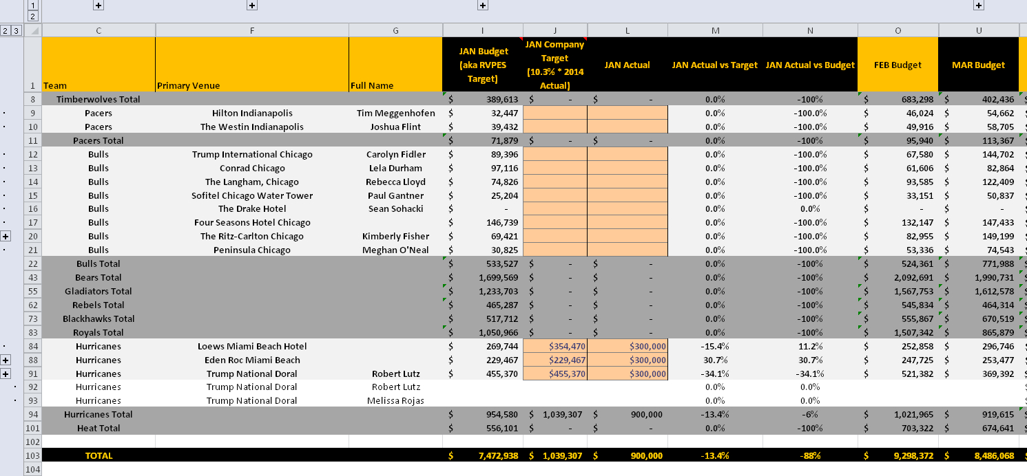Select column N header

(810, 30)
